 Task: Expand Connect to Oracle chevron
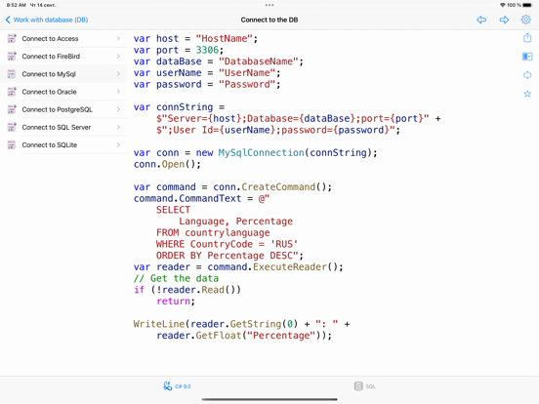(118, 92)
